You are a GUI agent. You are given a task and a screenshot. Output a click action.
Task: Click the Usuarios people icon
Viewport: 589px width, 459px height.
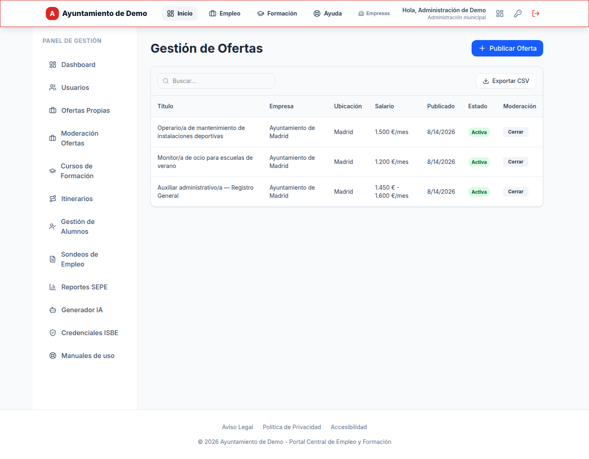53,87
